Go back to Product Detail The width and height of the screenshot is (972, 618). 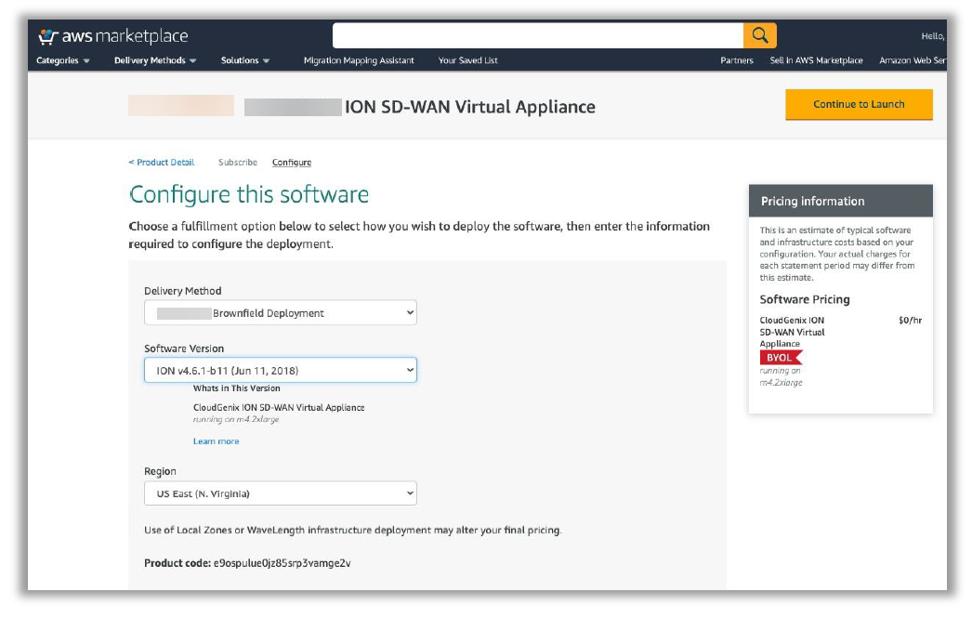[162, 163]
